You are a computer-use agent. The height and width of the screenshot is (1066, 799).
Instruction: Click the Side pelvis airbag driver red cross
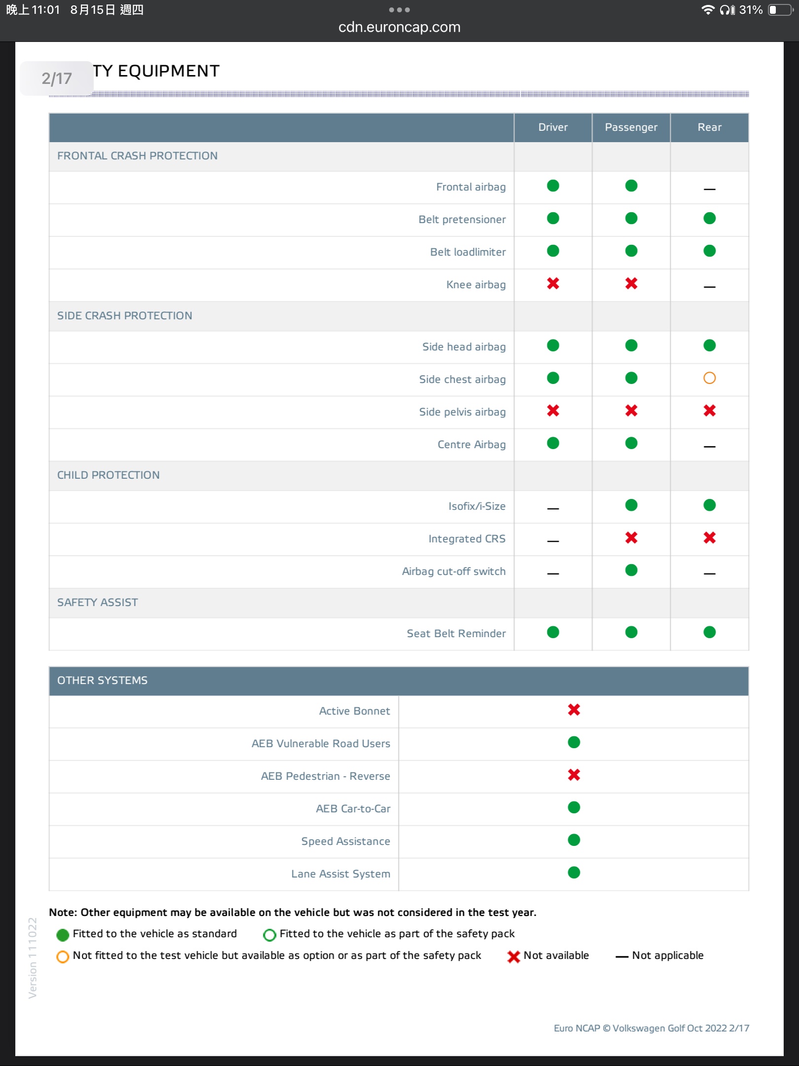[553, 411]
